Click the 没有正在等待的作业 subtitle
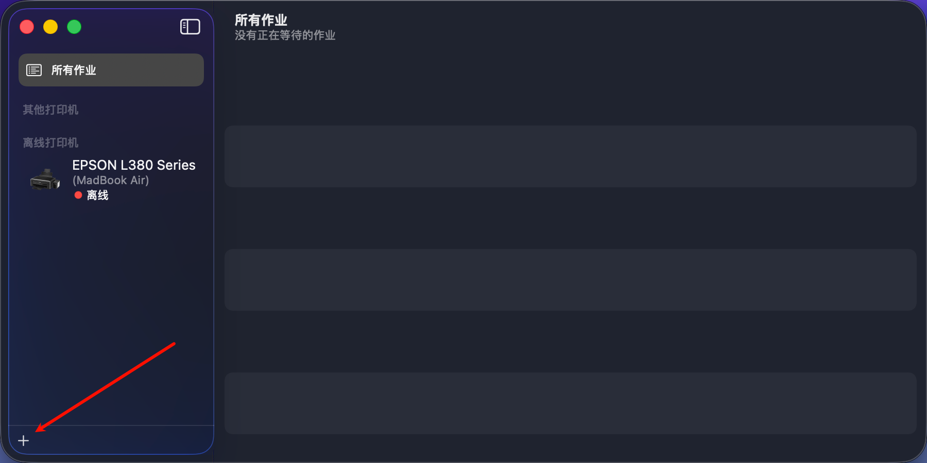 tap(285, 35)
